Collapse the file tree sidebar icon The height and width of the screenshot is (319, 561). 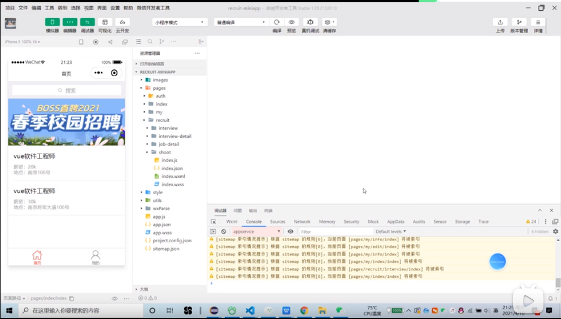pyautogui.click(x=201, y=41)
